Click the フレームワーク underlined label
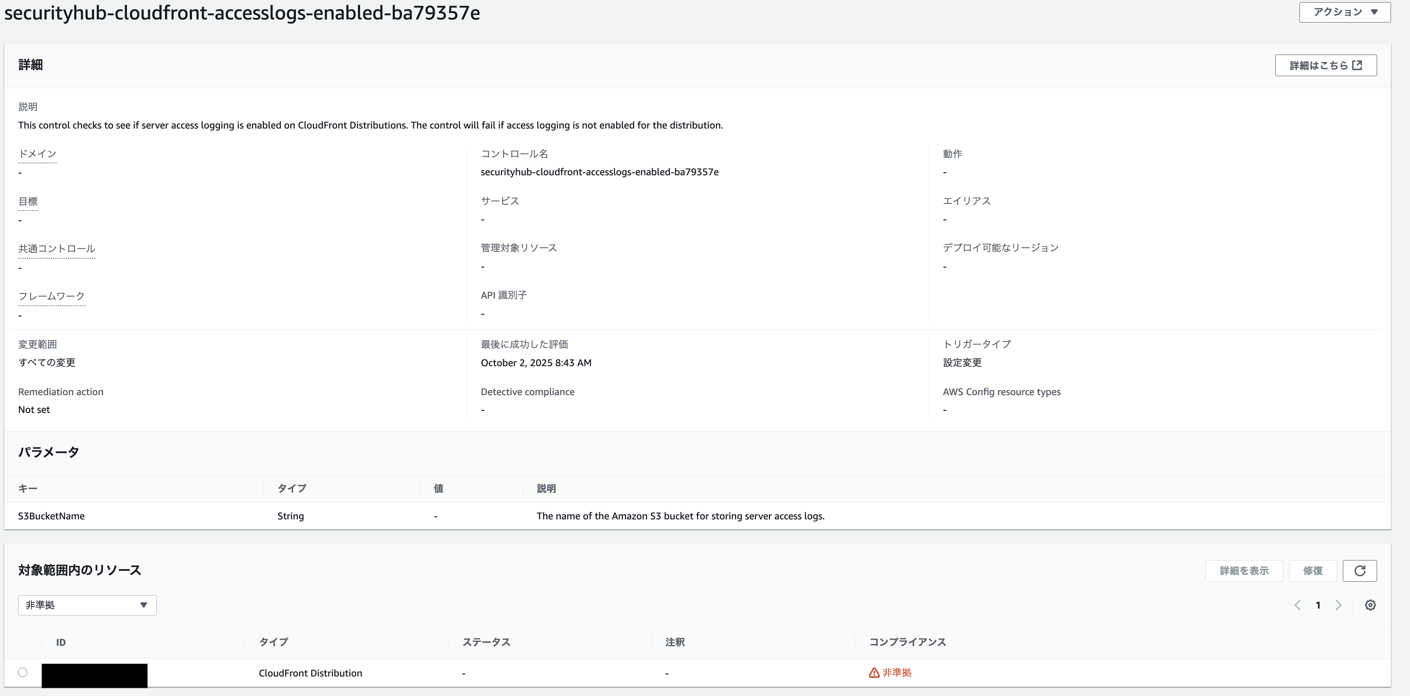 pyautogui.click(x=52, y=296)
